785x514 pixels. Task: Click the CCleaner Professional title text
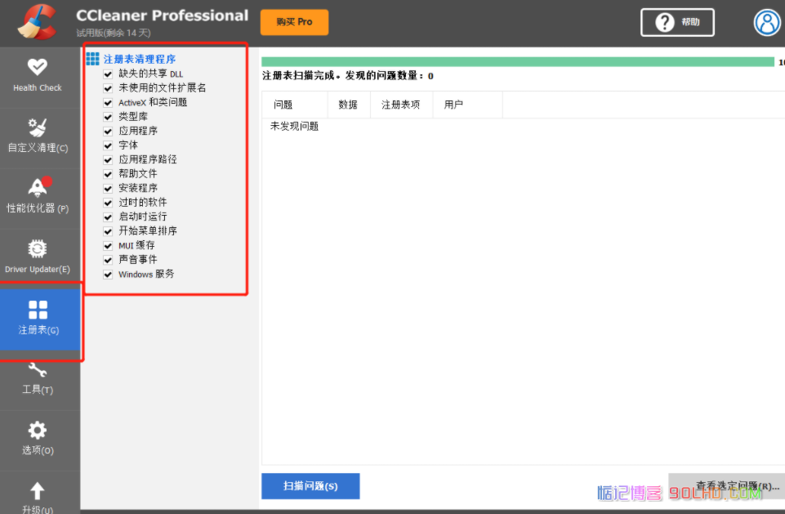(x=163, y=16)
